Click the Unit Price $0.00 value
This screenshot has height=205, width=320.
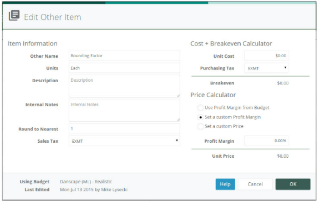click(x=283, y=156)
